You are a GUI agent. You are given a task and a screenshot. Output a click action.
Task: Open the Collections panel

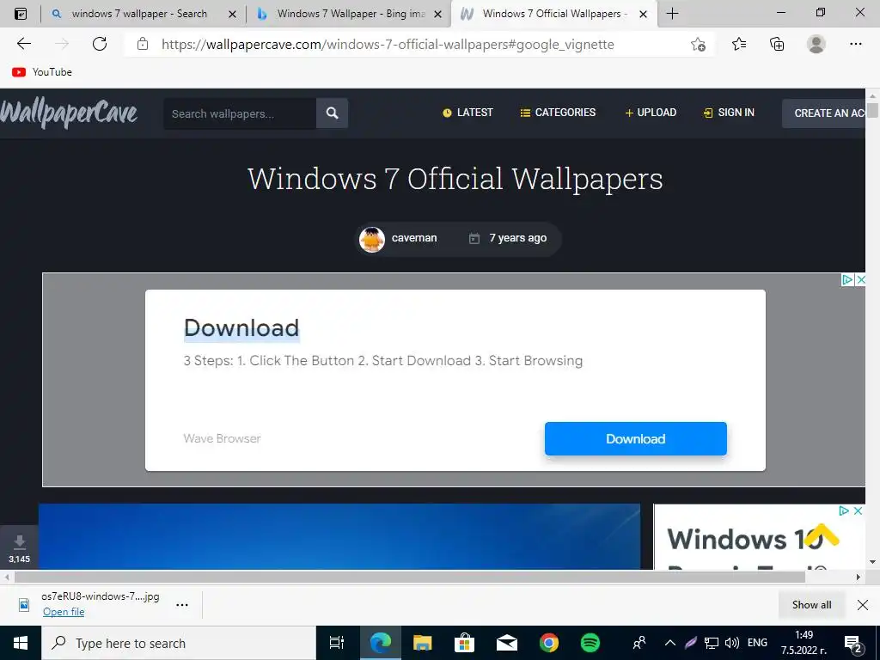pos(777,44)
